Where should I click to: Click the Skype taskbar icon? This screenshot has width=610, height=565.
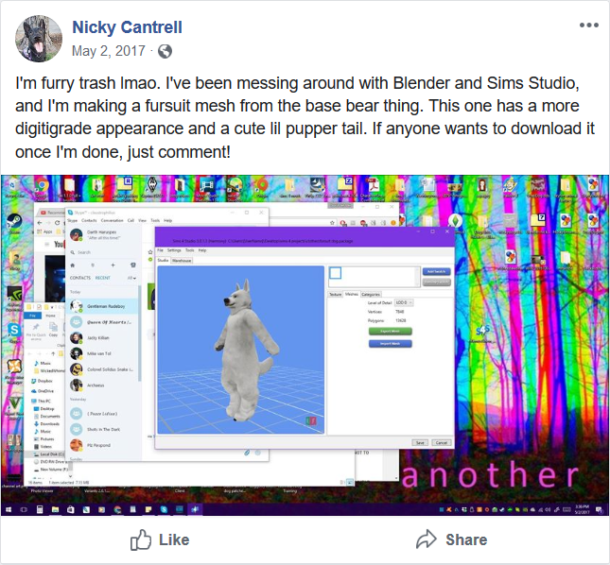point(164,509)
